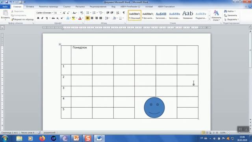252x142 pixels.
Task: Click the table move handle
Action: coord(60,44)
